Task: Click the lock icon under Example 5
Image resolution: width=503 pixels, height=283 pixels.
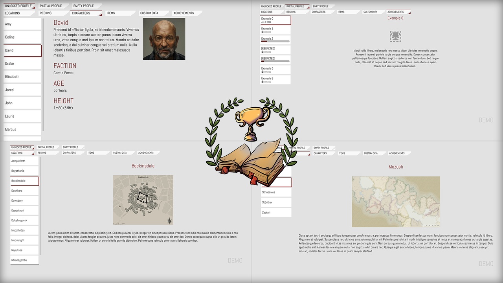Action: pos(263,72)
